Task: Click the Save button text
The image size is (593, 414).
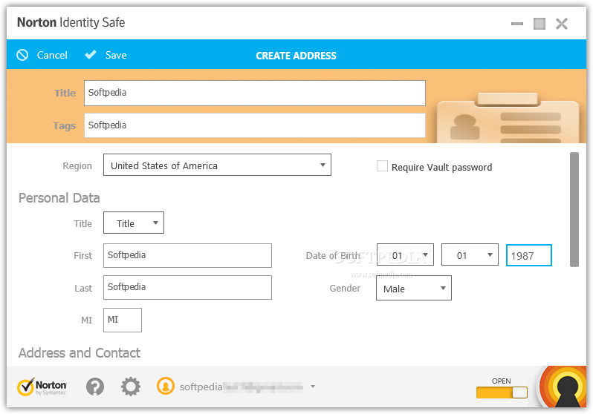Action: (x=116, y=55)
